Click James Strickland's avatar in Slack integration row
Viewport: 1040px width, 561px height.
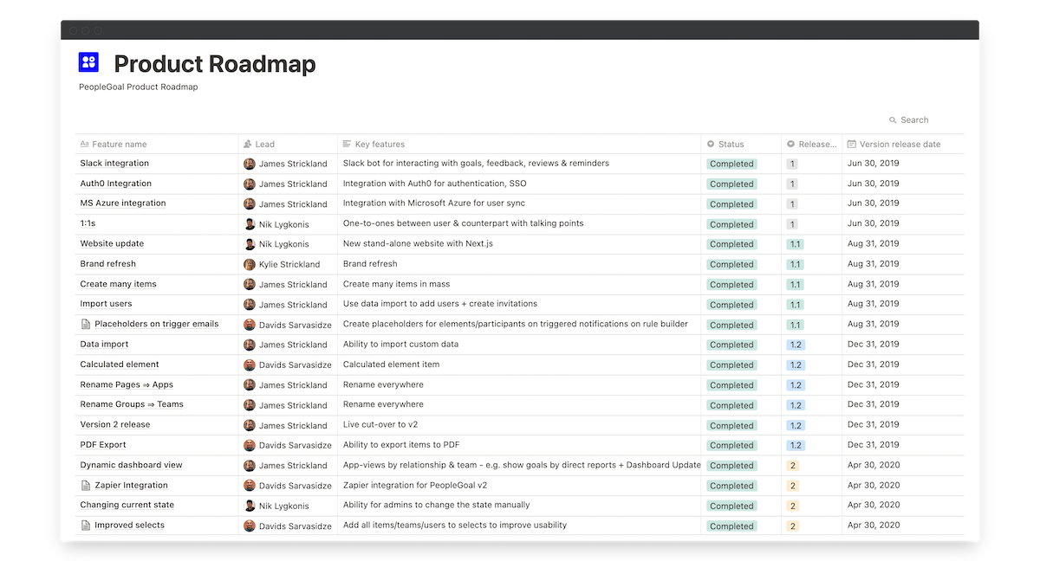[250, 164]
